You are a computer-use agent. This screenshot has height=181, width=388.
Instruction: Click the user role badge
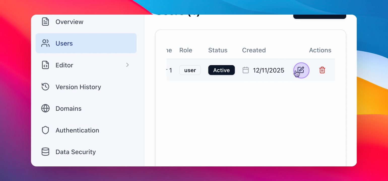[x=190, y=70]
